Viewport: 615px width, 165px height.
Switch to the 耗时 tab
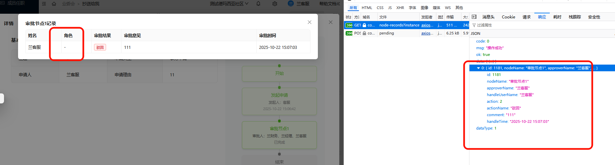coord(557,17)
